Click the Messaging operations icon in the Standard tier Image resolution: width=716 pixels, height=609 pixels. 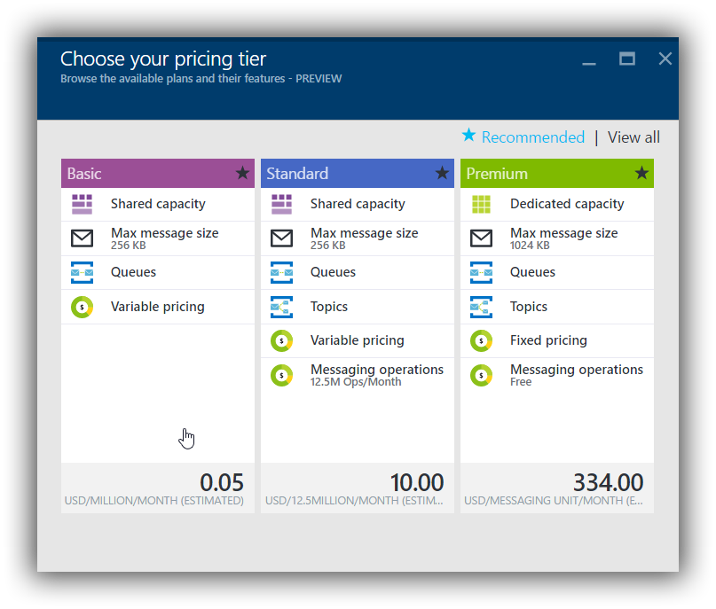282,376
